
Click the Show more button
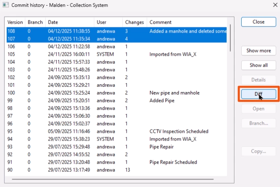coord(258,51)
